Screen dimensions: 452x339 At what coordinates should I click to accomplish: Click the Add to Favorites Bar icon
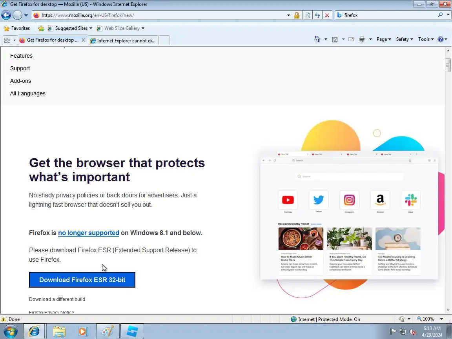[41, 28]
